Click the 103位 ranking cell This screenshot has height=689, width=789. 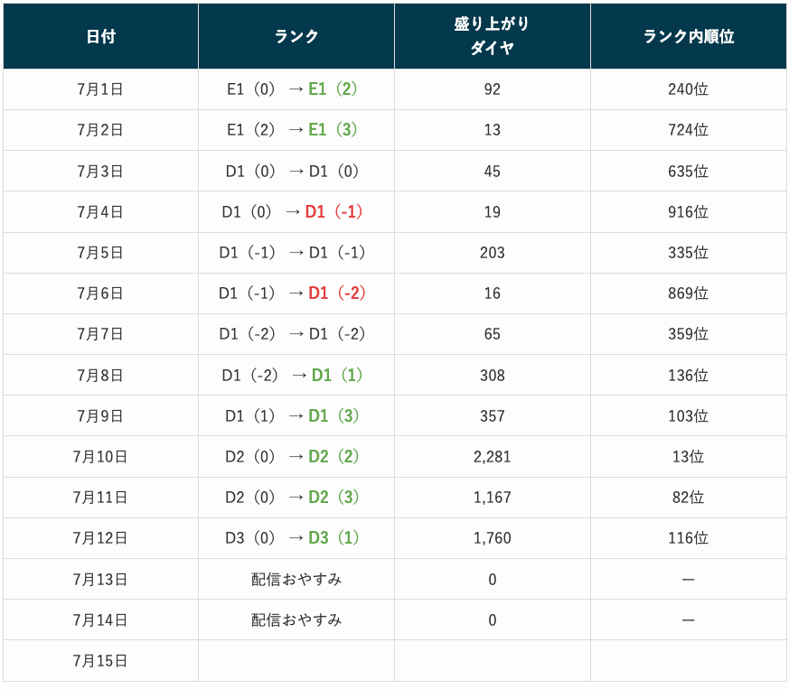tap(688, 416)
